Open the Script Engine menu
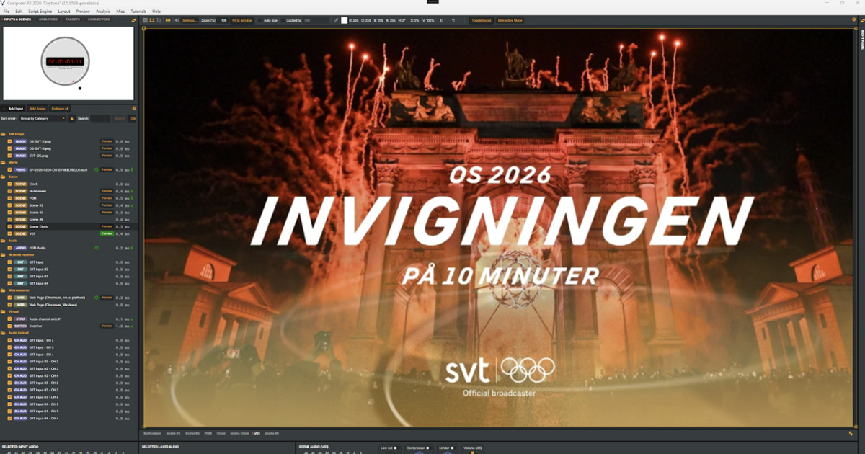 (x=39, y=12)
